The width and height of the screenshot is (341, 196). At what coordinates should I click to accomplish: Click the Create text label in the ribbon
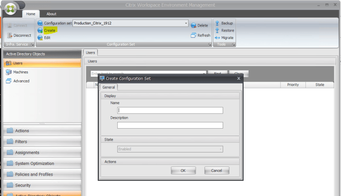(50, 31)
